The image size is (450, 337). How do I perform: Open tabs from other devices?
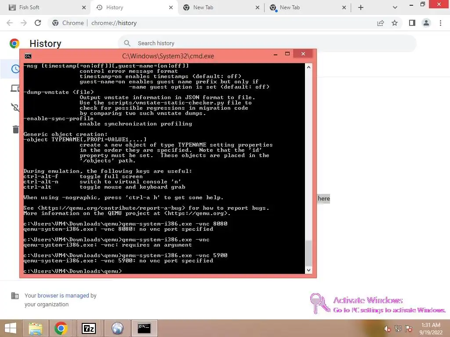pos(15,88)
